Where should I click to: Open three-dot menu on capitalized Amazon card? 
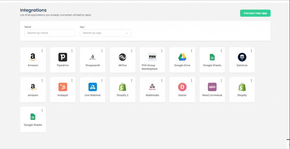[x=42, y=51]
